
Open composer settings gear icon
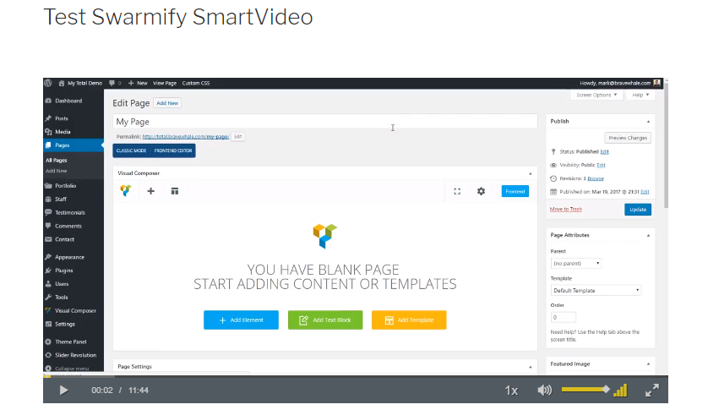coord(481,191)
